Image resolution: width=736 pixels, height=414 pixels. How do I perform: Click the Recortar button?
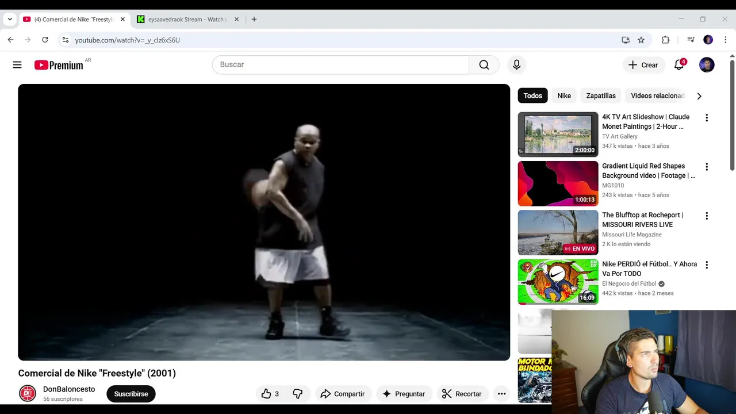[x=462, y=394]
